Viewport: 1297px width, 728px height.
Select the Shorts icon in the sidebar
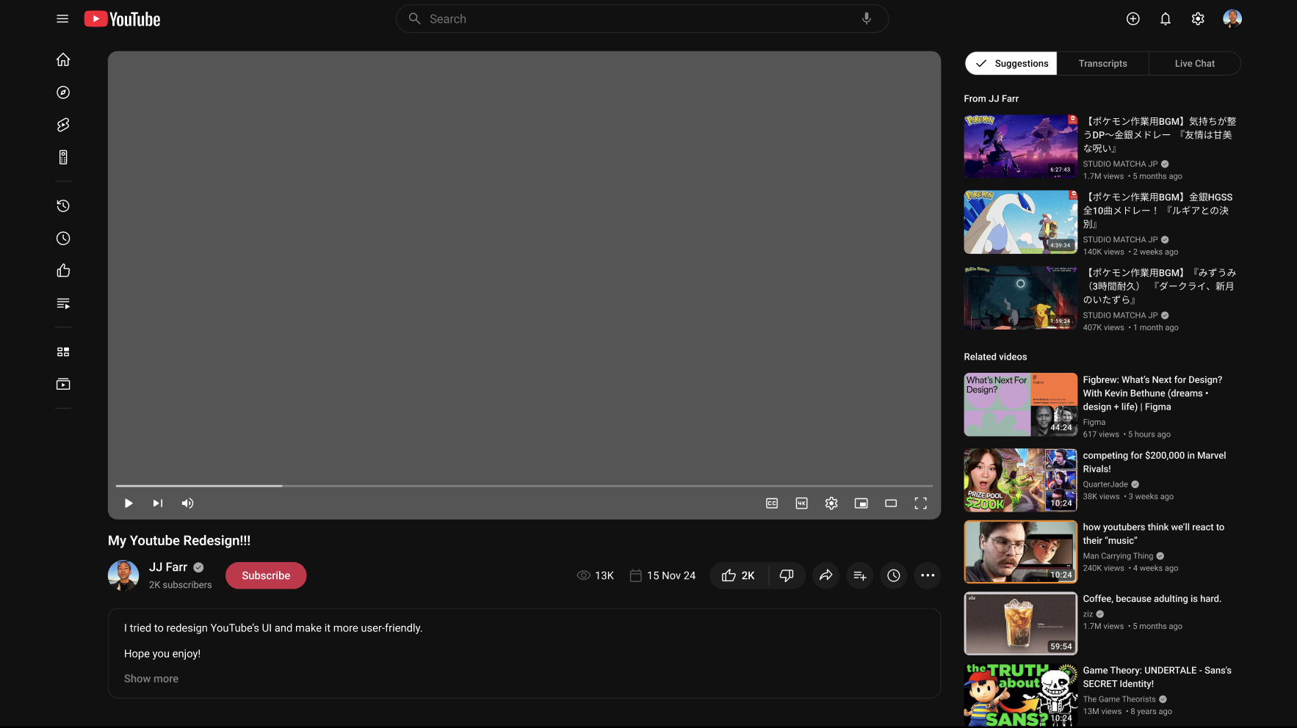pyautogui.click(x=62, y=125)
